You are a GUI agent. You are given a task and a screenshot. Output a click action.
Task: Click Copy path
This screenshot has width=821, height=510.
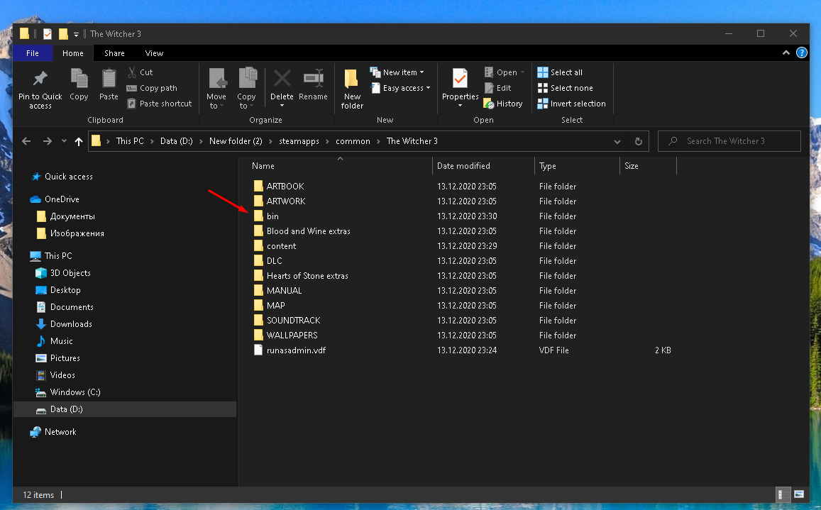[x=152, y=88]
